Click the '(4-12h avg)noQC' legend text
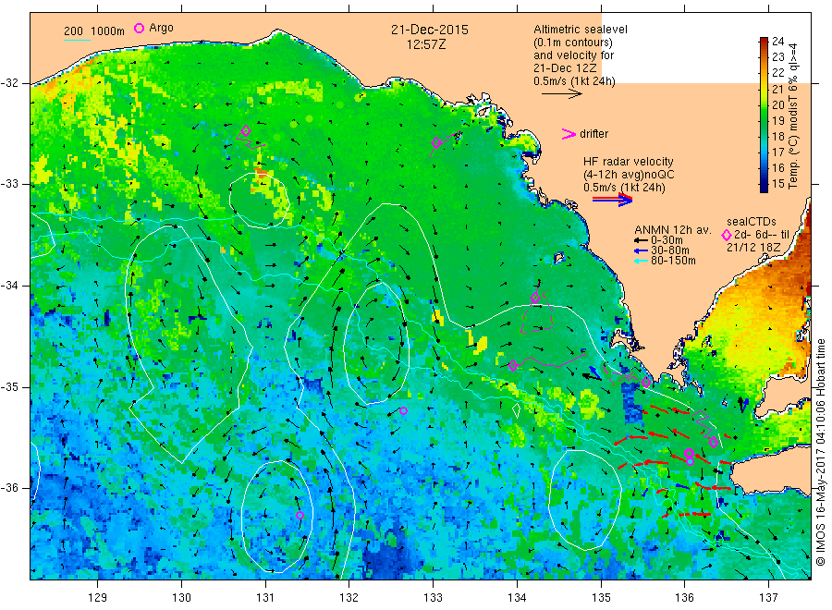 pos(629,175)
